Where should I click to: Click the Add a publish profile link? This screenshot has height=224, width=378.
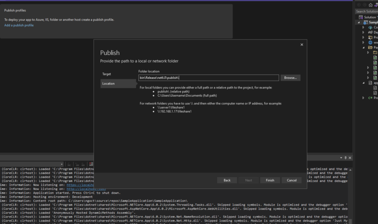(19, 26)
